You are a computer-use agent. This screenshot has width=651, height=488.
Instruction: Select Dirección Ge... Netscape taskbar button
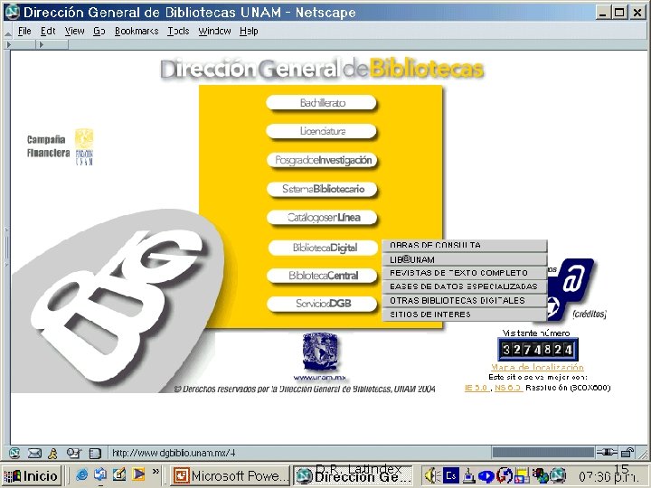pyautogui.click(x=354, y=475)
